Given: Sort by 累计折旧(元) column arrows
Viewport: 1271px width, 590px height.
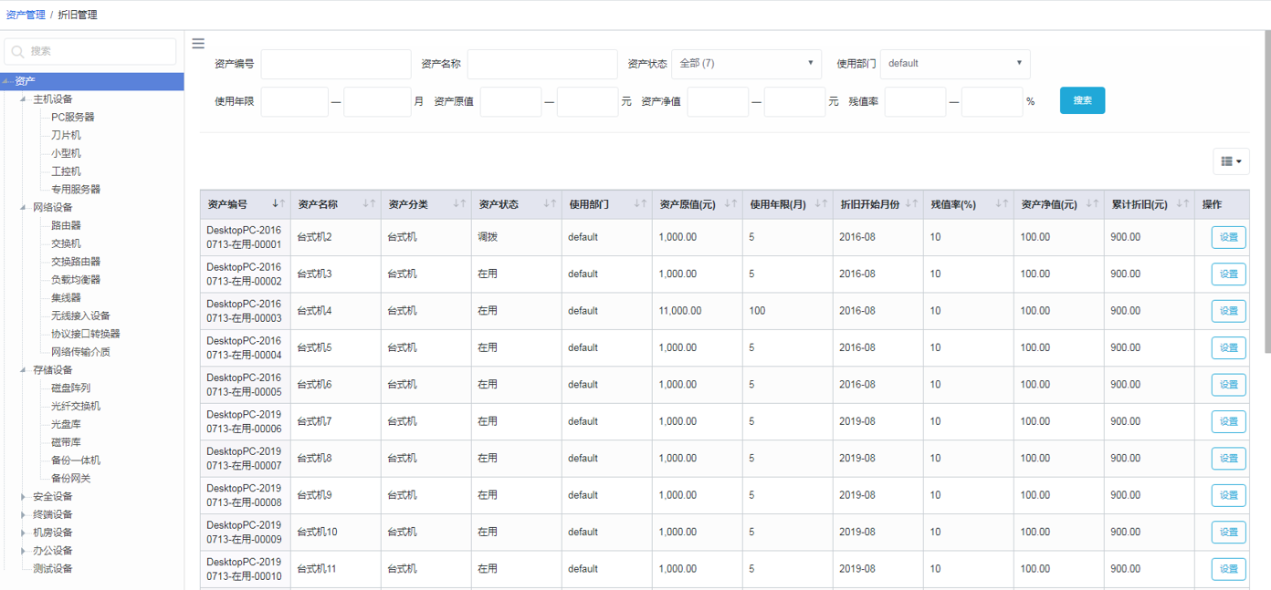Looking at the screenshot, I should (x=1182, y=204).
